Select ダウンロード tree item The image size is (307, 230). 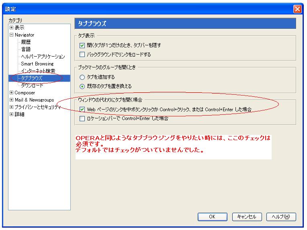[32, 85]
